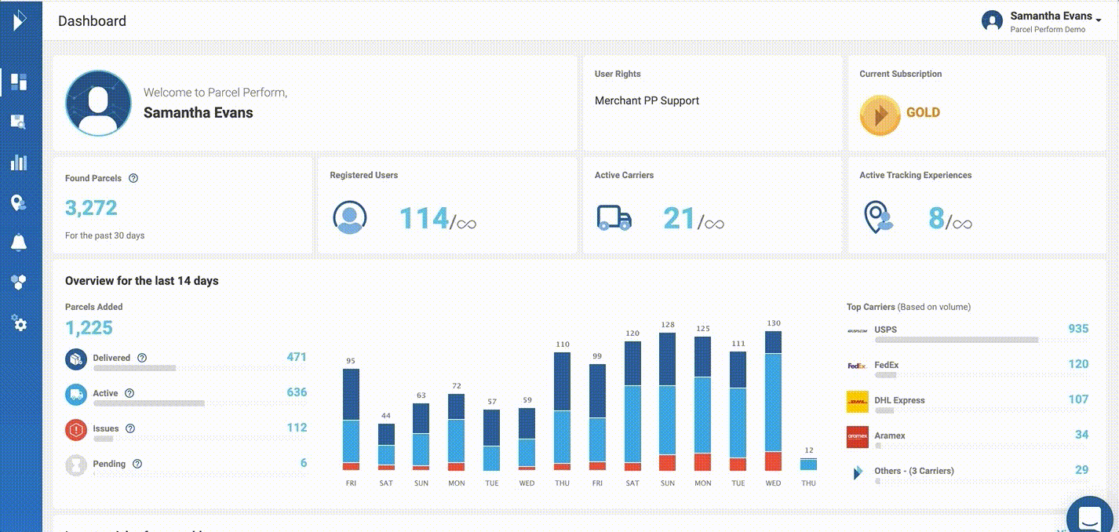Click the Merchant PP Support text
Image resolution: width=1119 pixels, height=532 pixels.
[647, 100]
